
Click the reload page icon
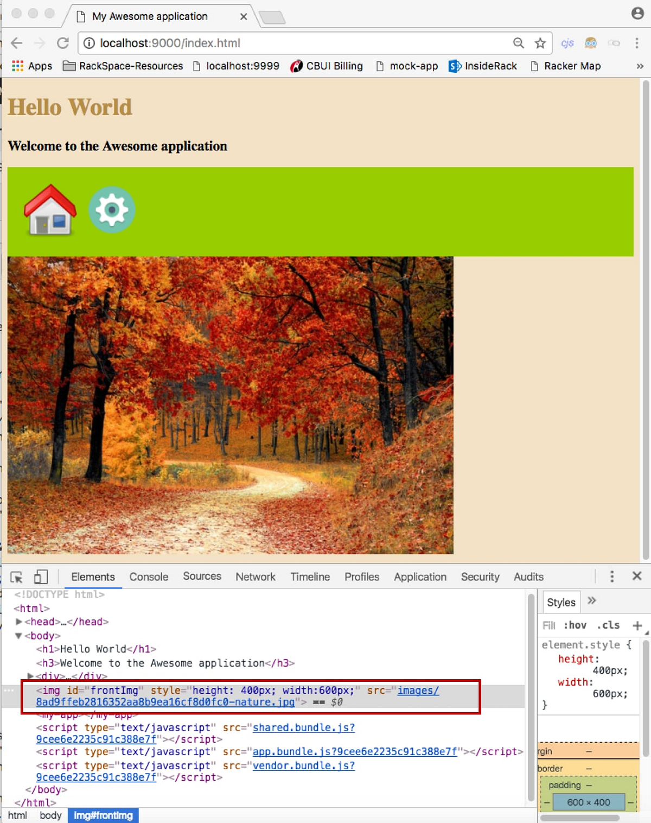coord(62,43)
